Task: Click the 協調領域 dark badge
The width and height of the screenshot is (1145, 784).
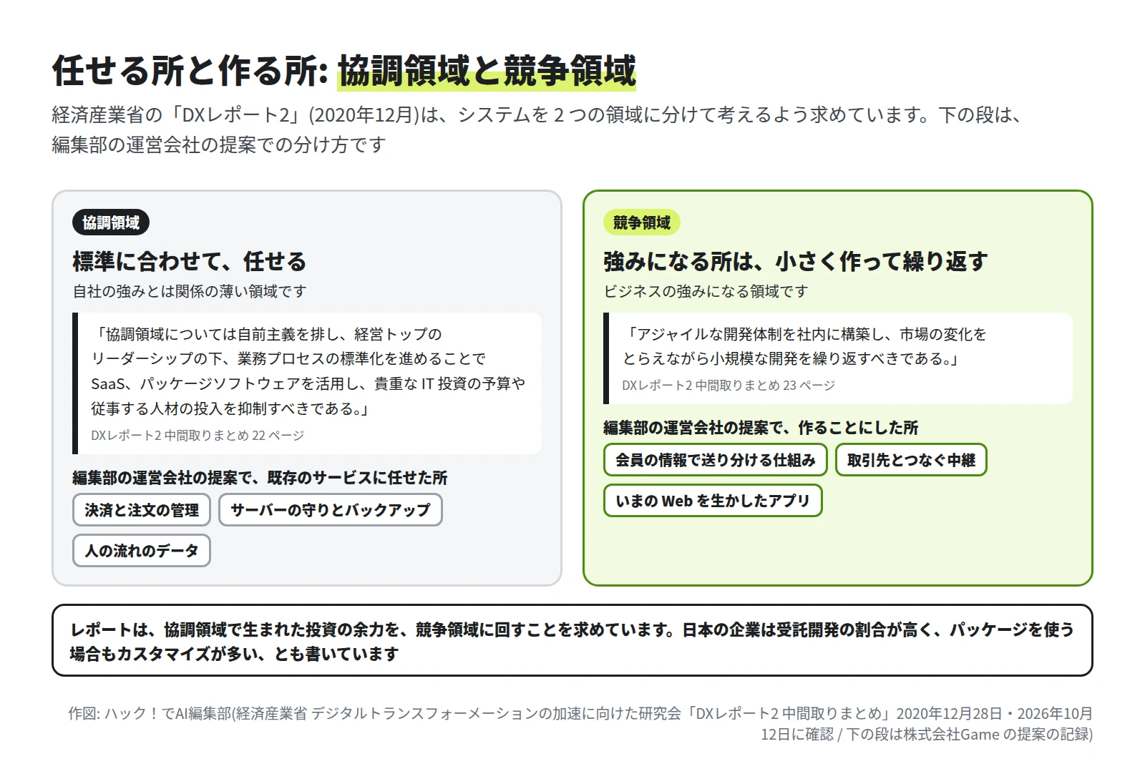Action: (111, 222)
